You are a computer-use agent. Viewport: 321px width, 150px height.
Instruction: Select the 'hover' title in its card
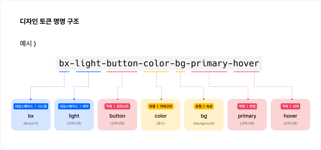(x=290, y=116)
